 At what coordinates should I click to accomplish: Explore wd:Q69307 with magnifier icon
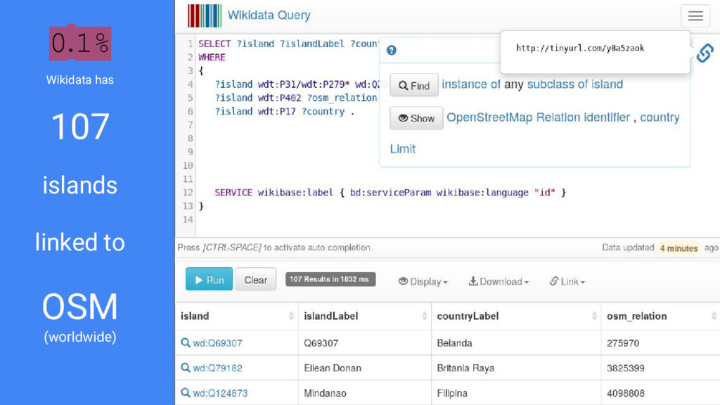click(x=185, y=342)
